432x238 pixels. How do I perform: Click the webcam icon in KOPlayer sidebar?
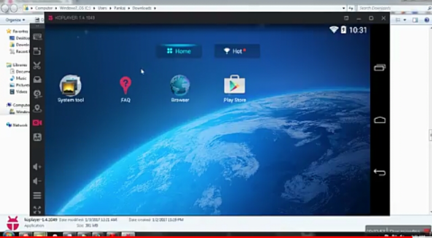(x=37, y=94)
